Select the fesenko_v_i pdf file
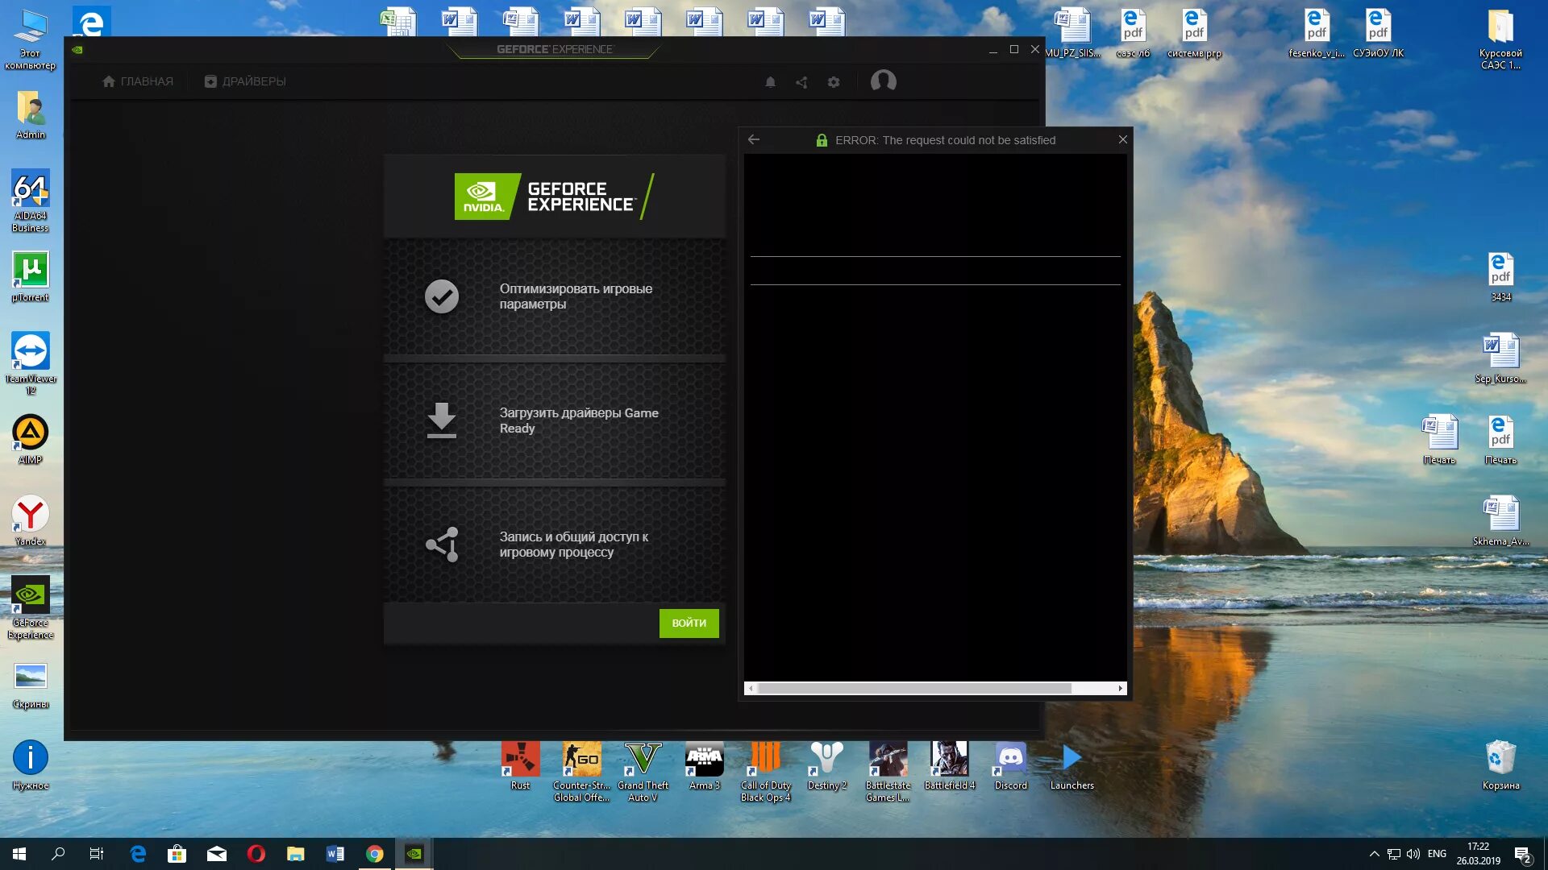The image size is (1548, 870). pos(1317,32)
